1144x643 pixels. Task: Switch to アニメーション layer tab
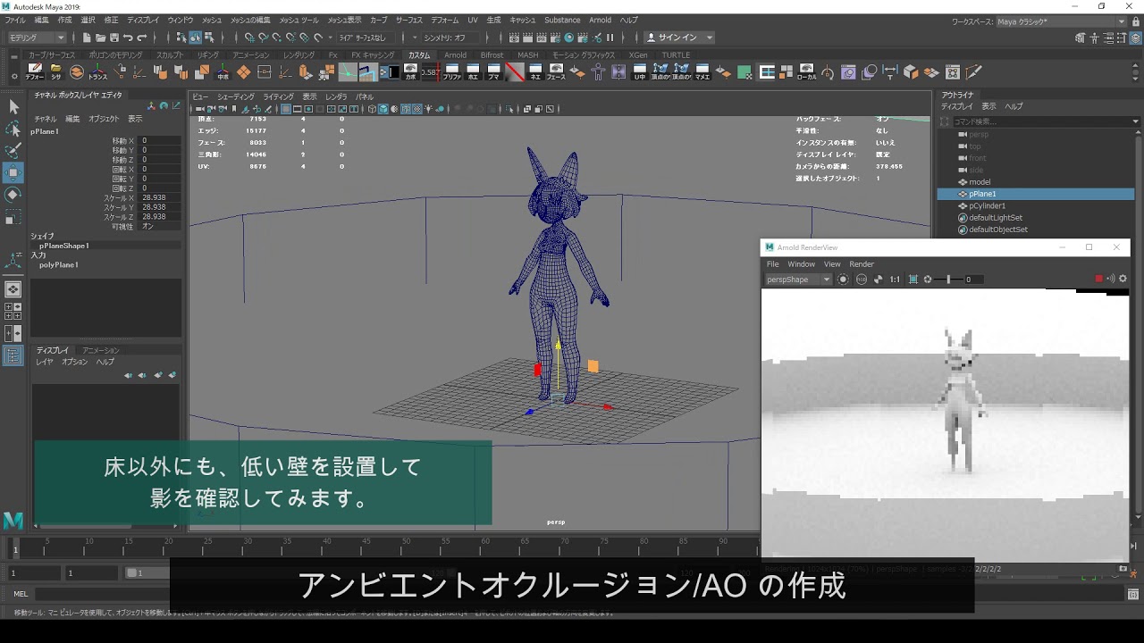click(x=101, y=350)
